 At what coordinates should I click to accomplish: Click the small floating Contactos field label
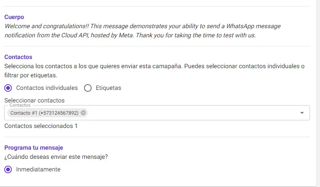[x=19, y=105]
